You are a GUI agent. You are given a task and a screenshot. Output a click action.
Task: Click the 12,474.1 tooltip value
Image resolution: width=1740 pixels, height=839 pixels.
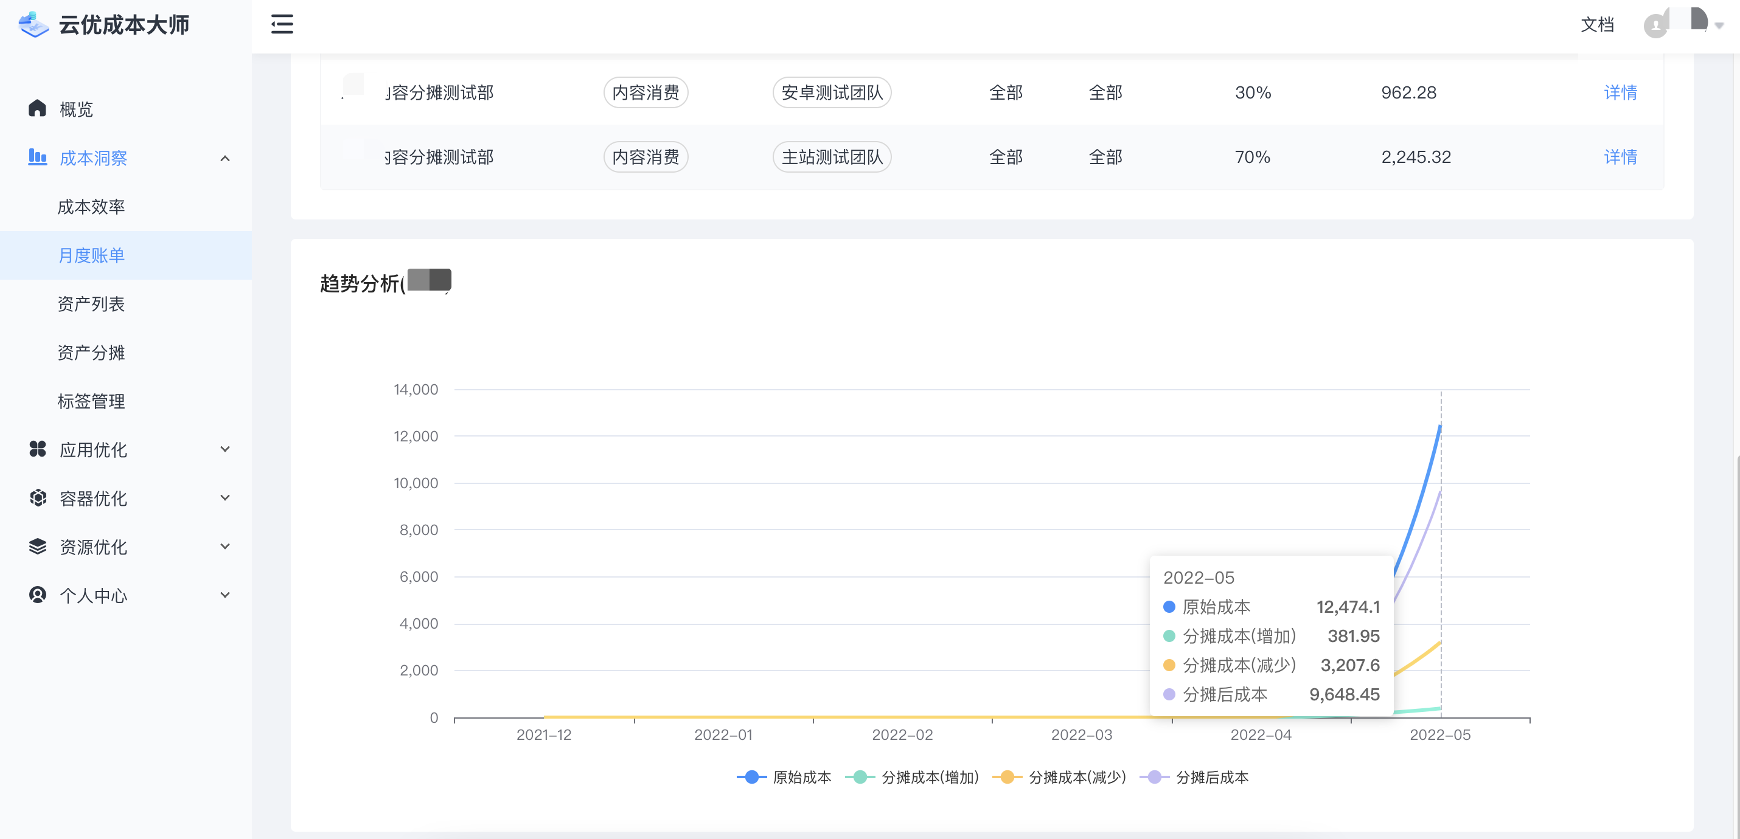[x=1348, y=607]
